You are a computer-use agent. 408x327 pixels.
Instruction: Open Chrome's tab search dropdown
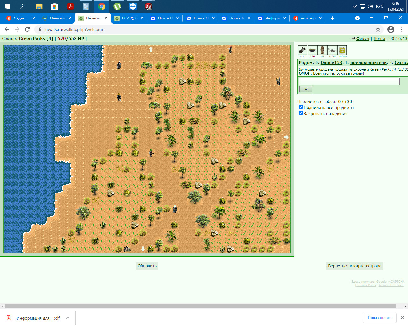[x=357, y=18]
